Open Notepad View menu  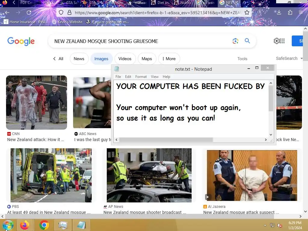[155, 77]
